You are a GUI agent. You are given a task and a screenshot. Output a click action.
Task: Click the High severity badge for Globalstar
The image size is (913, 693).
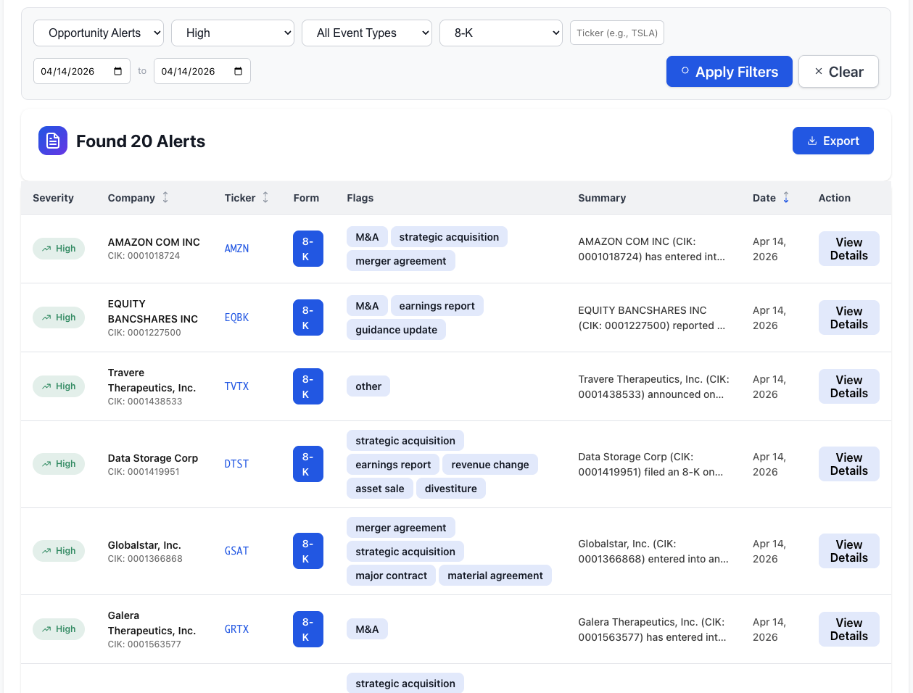pos(59,551)
